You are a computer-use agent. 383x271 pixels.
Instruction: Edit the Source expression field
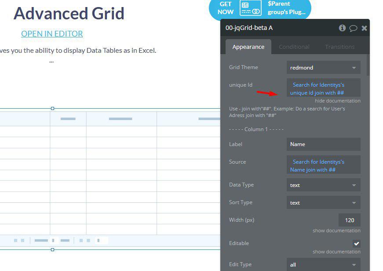tap(323, 165)
